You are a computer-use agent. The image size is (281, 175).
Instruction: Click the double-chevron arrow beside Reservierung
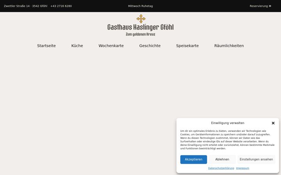270,6
